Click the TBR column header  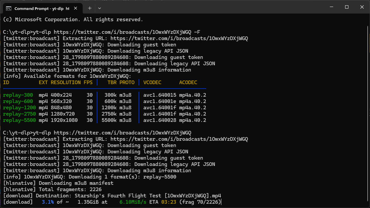(x=112, y=82)
